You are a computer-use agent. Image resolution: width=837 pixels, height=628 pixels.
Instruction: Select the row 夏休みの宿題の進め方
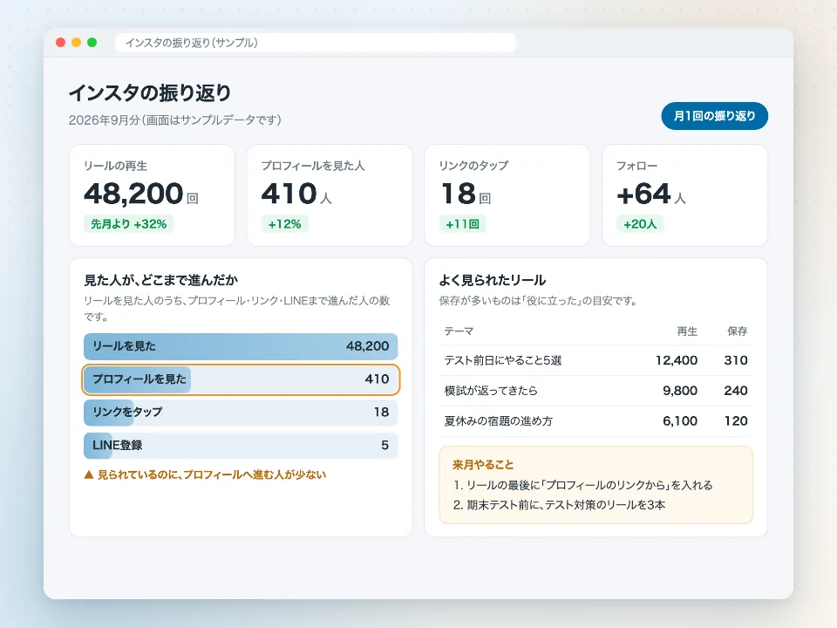click(x=595, y=420)
